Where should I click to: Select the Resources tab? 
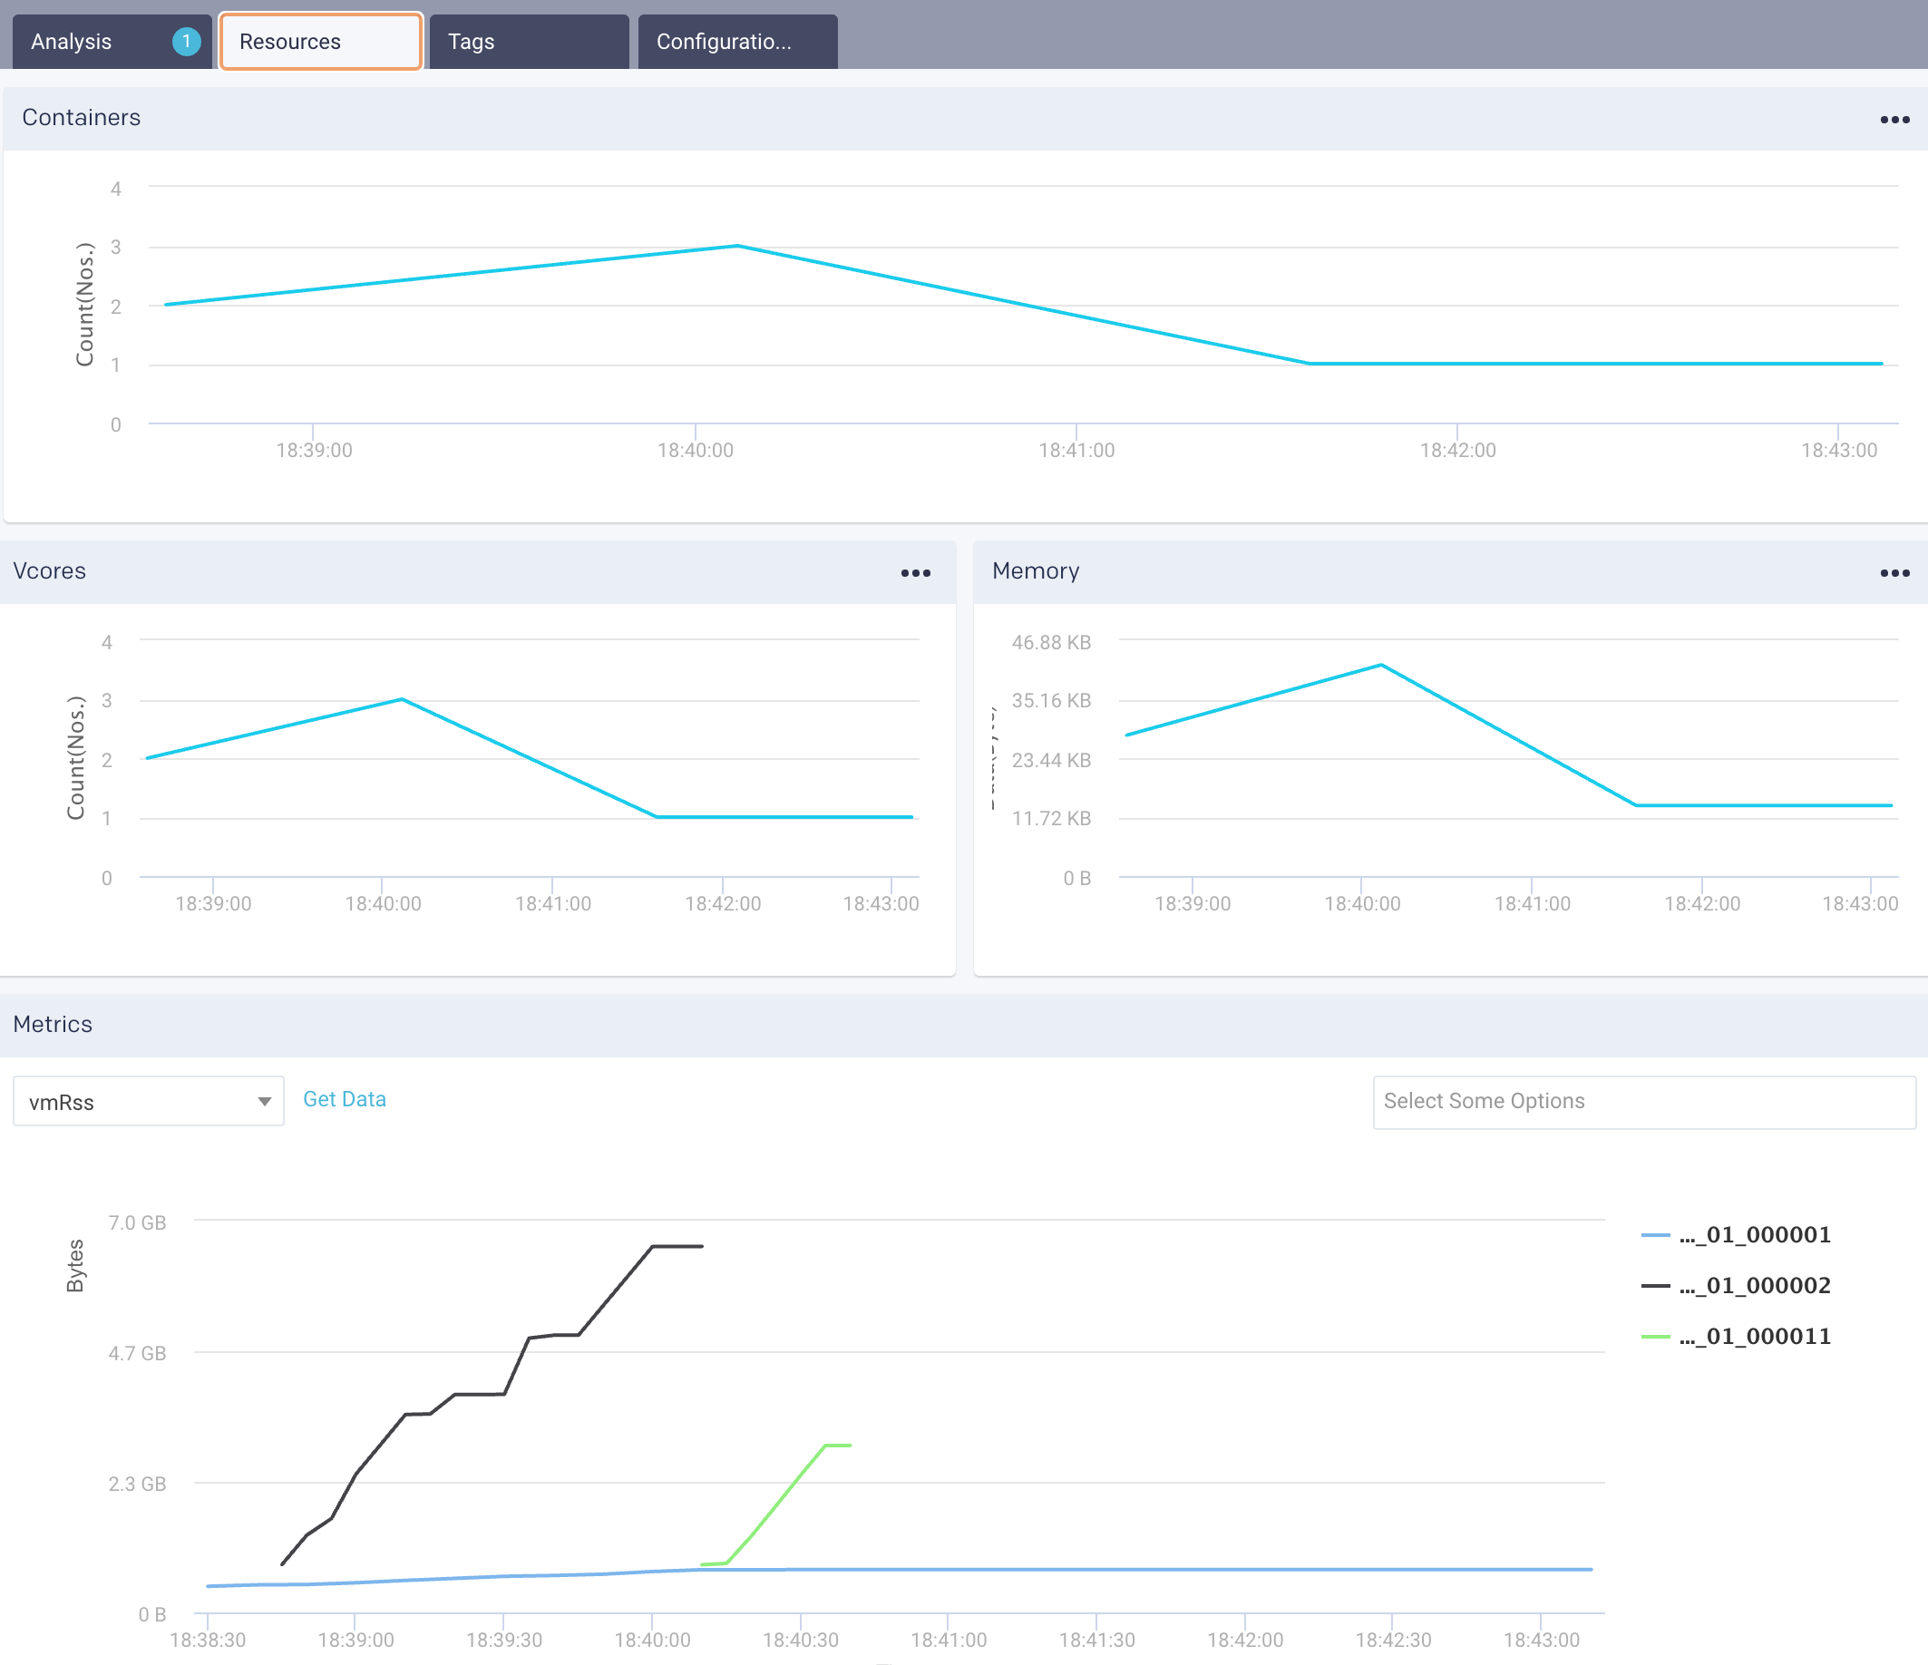(x=321, y=42)
